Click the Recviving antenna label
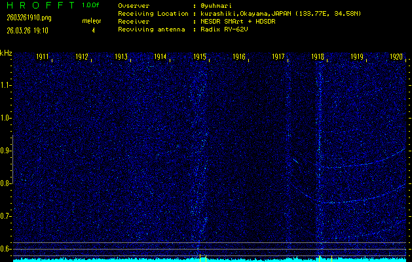Image resolution: width=412 pixels, height=262 pixels. point(151,29)
